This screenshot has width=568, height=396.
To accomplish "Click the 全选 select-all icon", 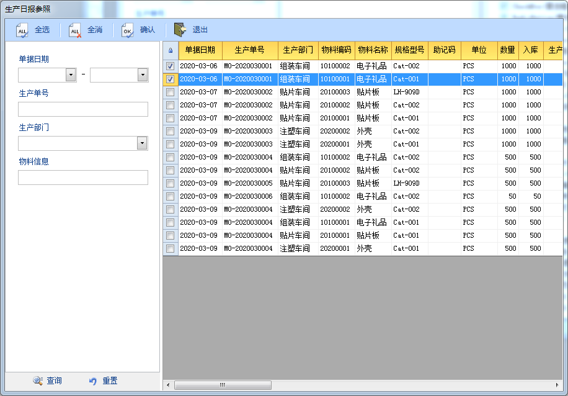I will pos(22,30).
